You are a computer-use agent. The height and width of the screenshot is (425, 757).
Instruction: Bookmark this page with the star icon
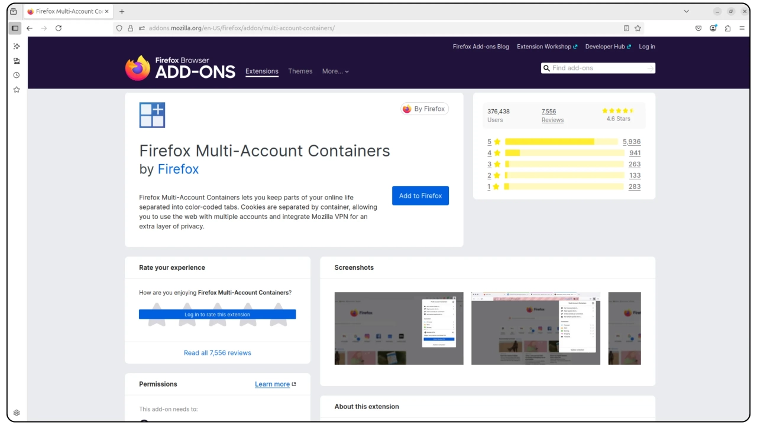[x=638, y=28]
